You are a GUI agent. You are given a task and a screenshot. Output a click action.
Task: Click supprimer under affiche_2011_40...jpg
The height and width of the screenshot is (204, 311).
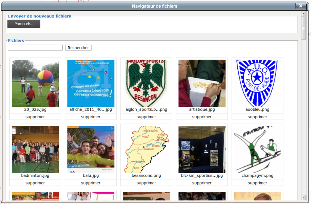[x=91, y=117]
